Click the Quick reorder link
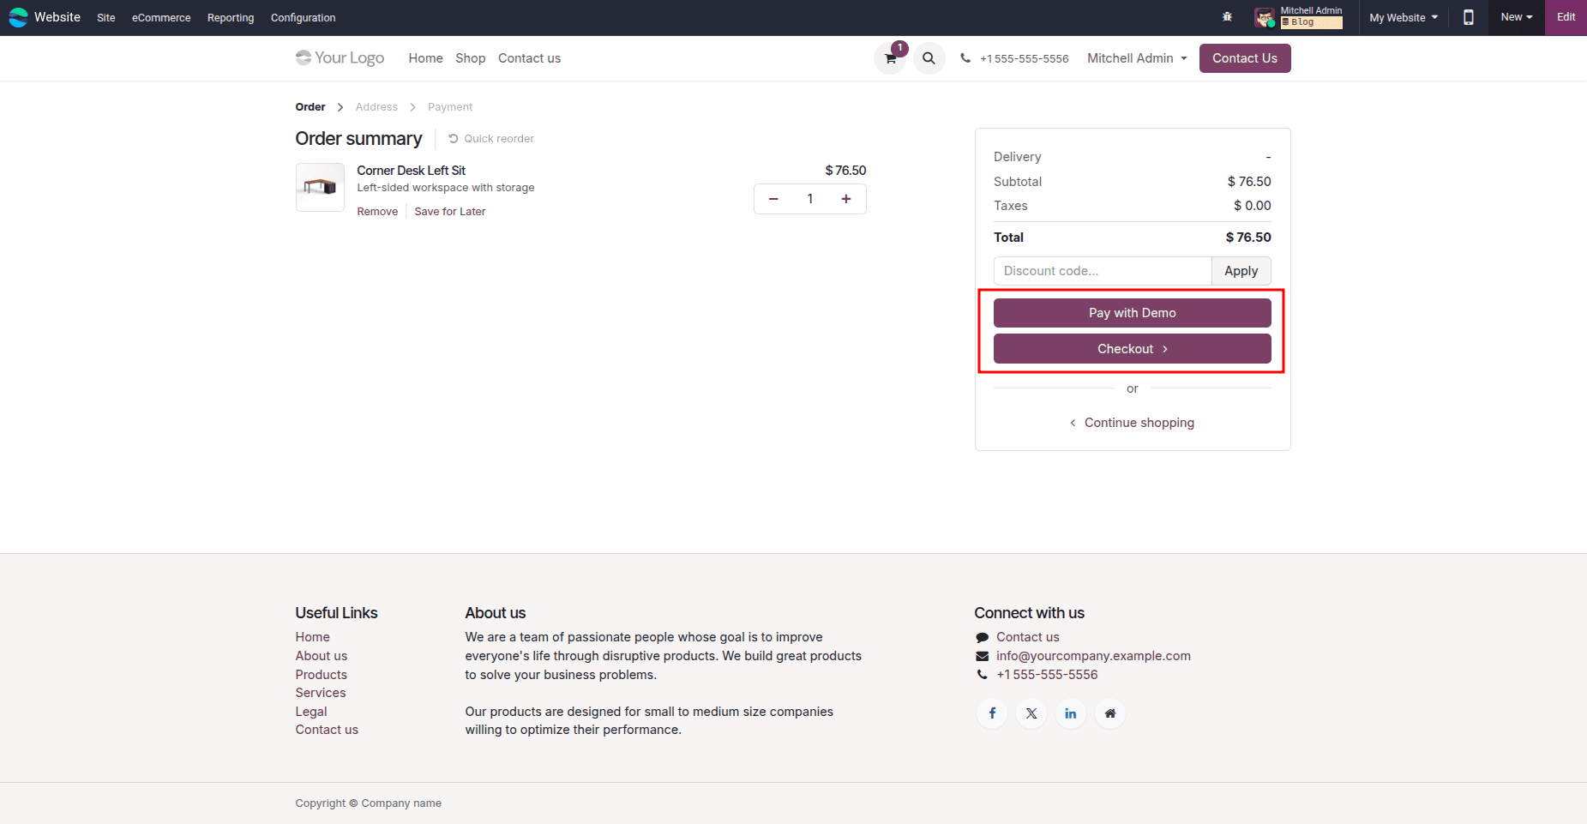 pyautogui.click(x=490, y=139)
